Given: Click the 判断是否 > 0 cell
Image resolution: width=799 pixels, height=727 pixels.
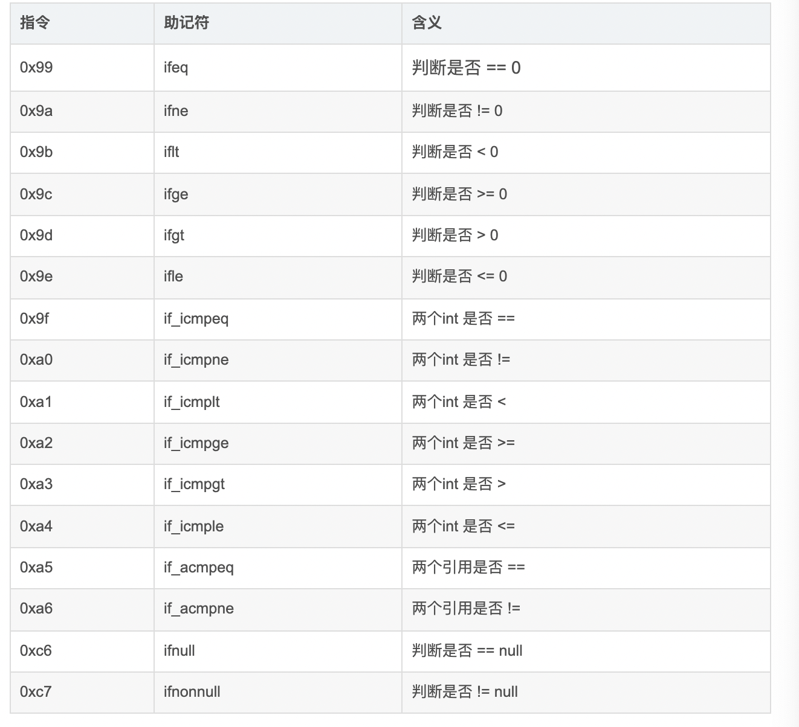Looking at the screenshot, I should (x=586, y=236).
